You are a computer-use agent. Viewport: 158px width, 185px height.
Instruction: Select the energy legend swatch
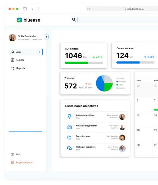click(x=117, y=78)
